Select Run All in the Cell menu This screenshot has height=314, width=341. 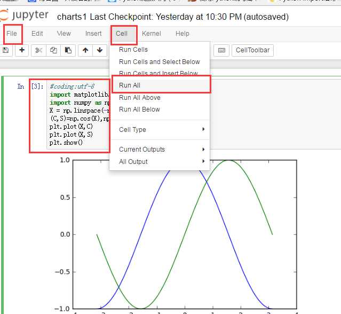(160, 85)
